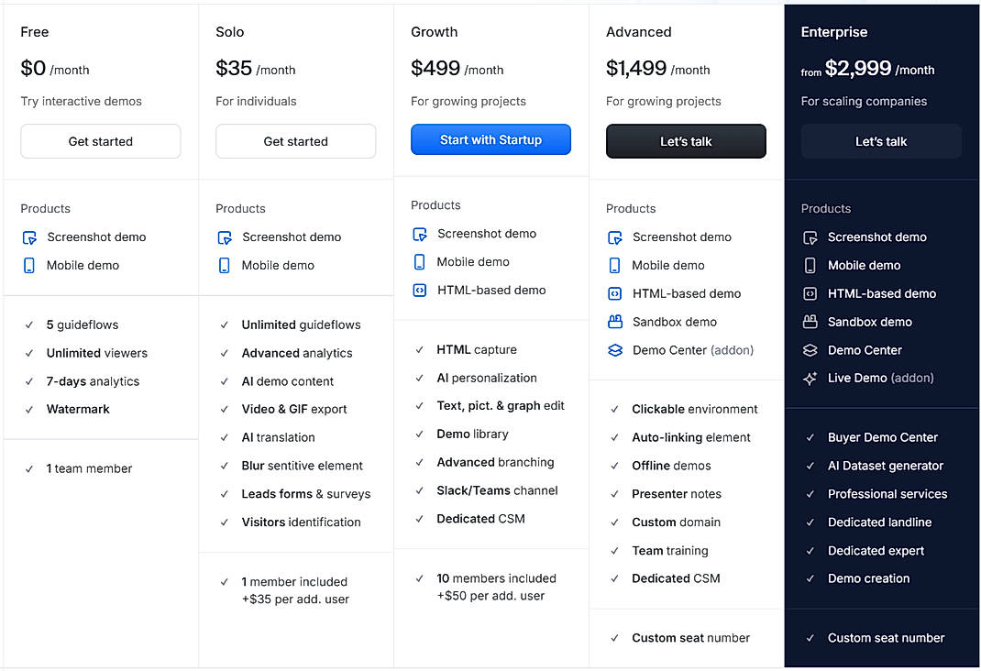The height and width of the screenshot is (671, 981).
Task: Click the checkmark beside Watermark in Free plan
Action: [x=28, y=409]
